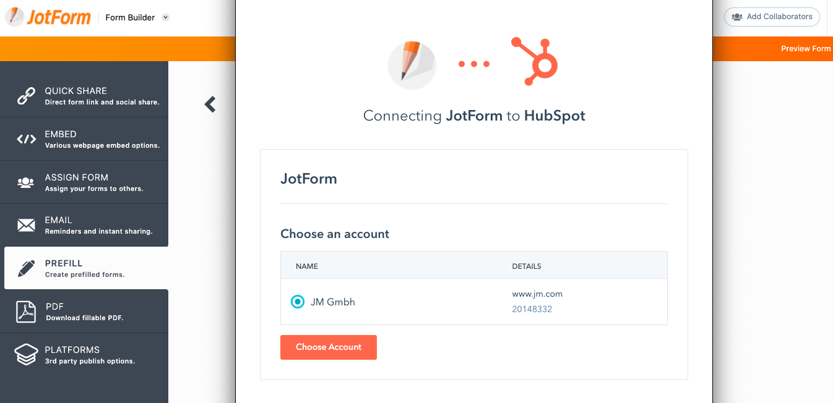
Task: Click the NAME column header
Action: tap(307, 266)
